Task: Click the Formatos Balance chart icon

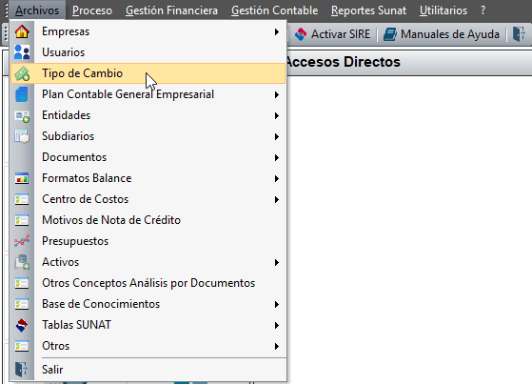Action: click(x=22, y=178)
